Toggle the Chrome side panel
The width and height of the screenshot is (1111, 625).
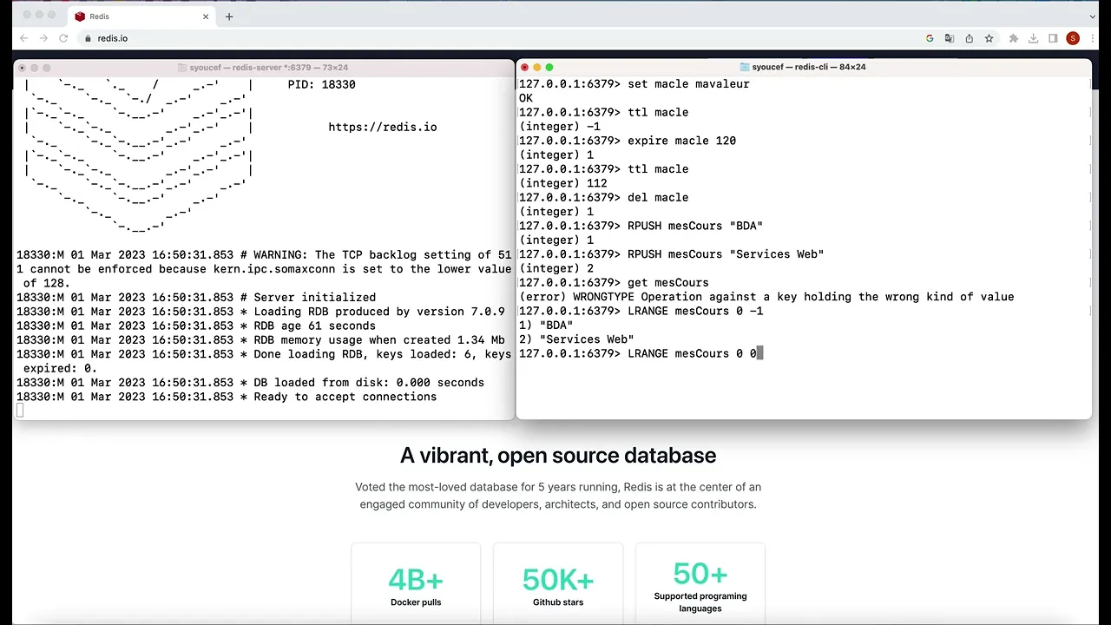1053,38
